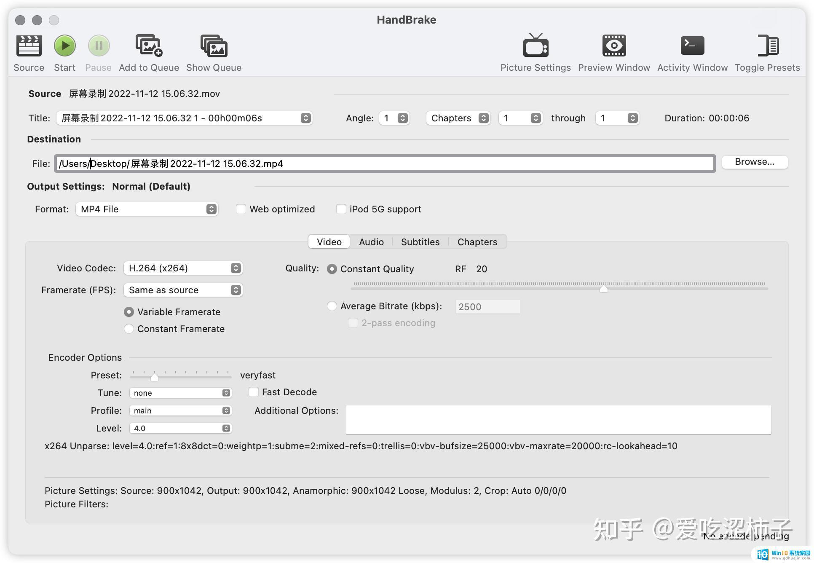Minimize the HandBrake window

(37, 20)
